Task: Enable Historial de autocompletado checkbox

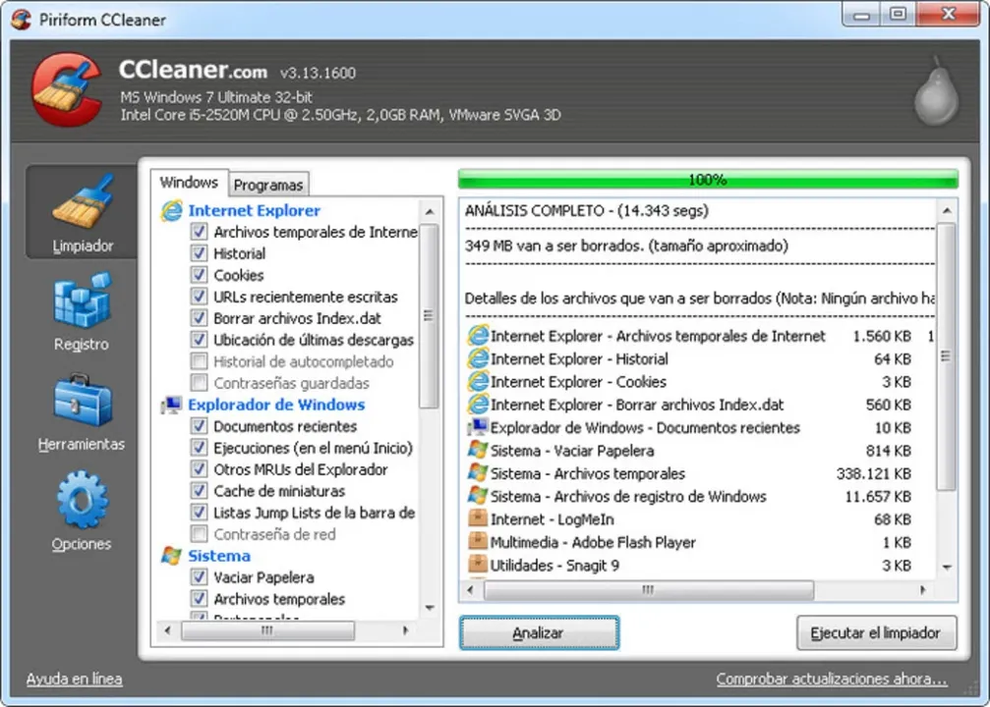Action: 199,361
